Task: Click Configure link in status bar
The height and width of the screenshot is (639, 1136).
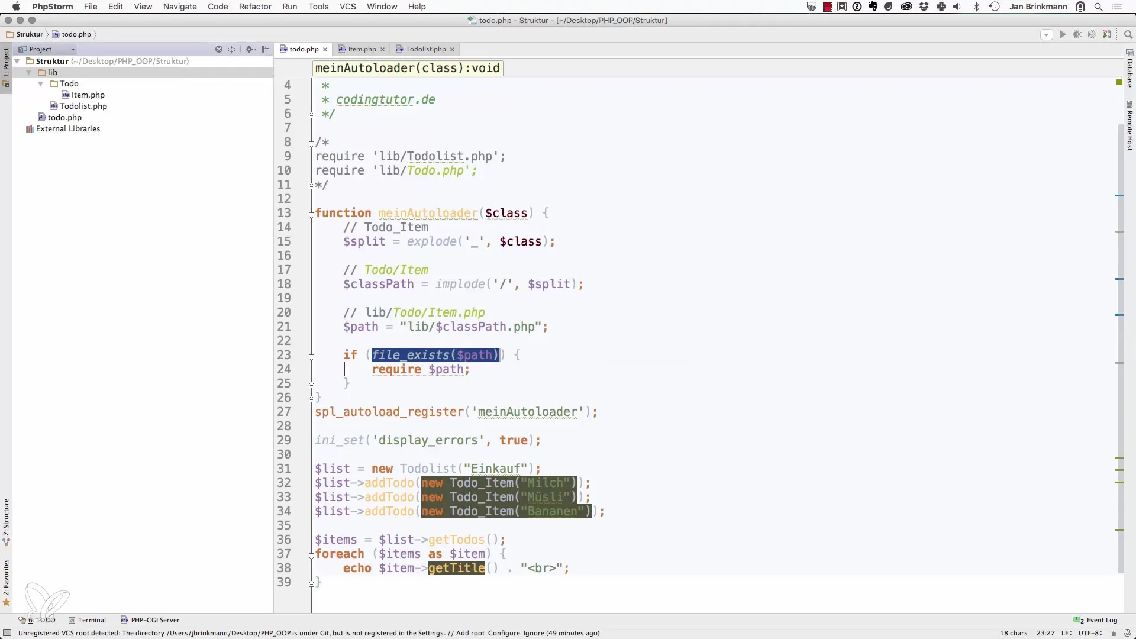Action: pos(504,633)
